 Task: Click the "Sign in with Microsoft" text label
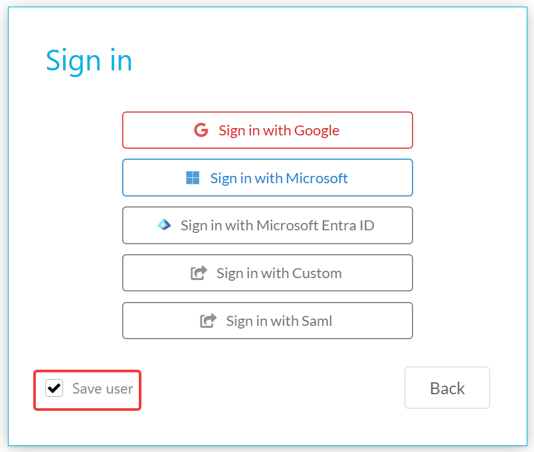pyautogui.click(x=279, y=179)
